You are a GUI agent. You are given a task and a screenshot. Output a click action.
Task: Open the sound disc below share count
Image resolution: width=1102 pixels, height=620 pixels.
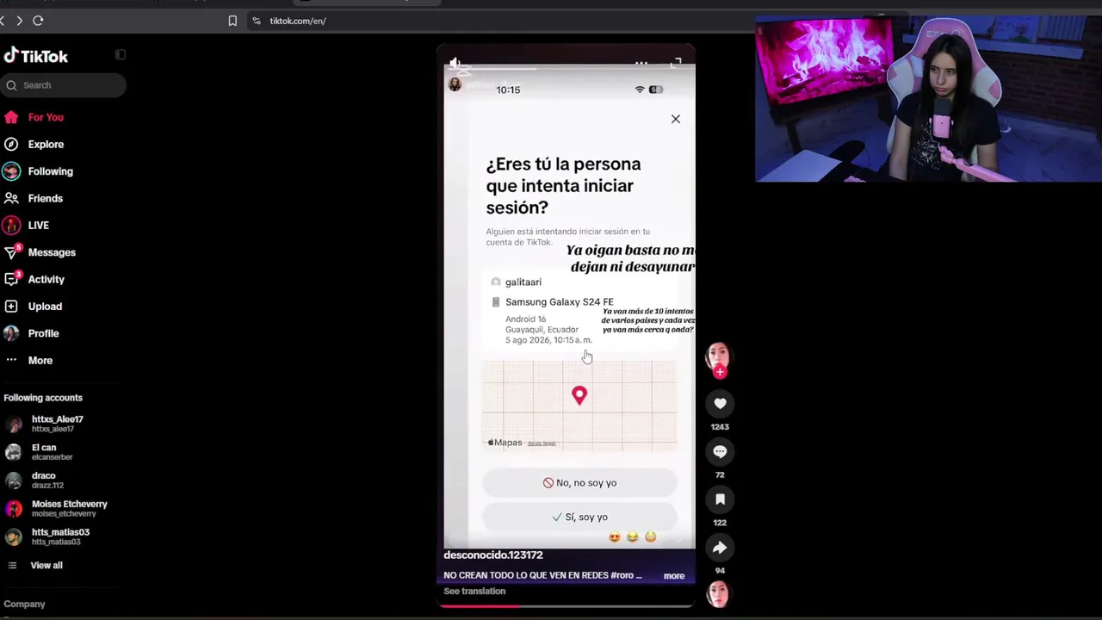pyautogui.click(x=718, y=594)
